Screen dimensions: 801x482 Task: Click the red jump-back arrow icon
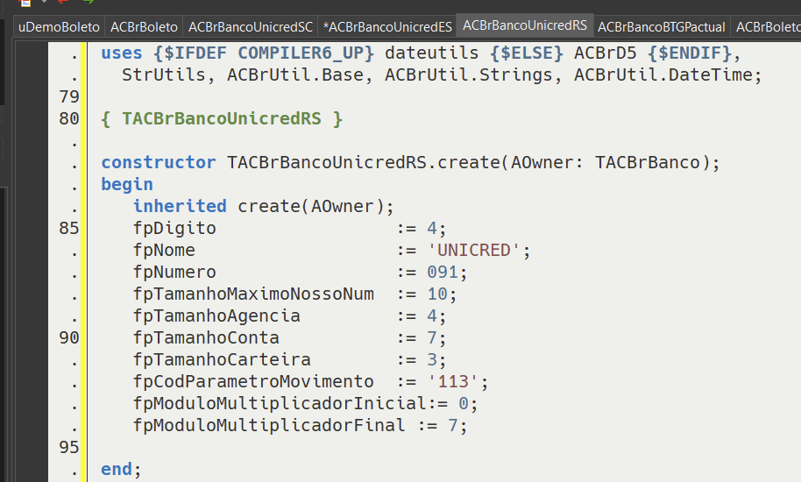pos(63,2)
